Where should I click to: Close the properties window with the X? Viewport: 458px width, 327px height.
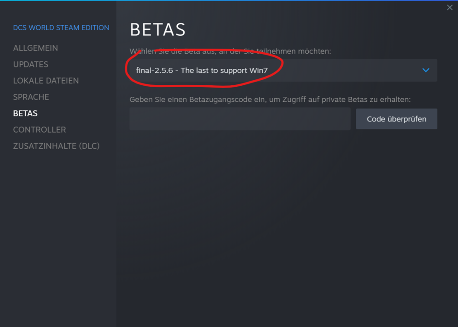pyautogui.click(x=449, y=7)
